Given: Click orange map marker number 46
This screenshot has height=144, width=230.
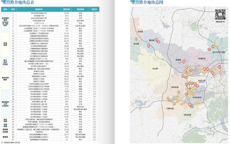Looking at the screenshot, I should click(174, 104).
